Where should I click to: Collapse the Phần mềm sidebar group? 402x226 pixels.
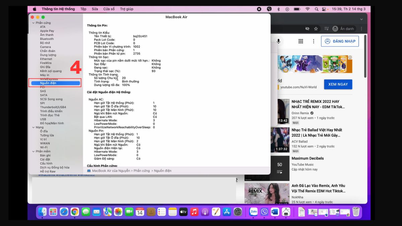tap(33, 151)
